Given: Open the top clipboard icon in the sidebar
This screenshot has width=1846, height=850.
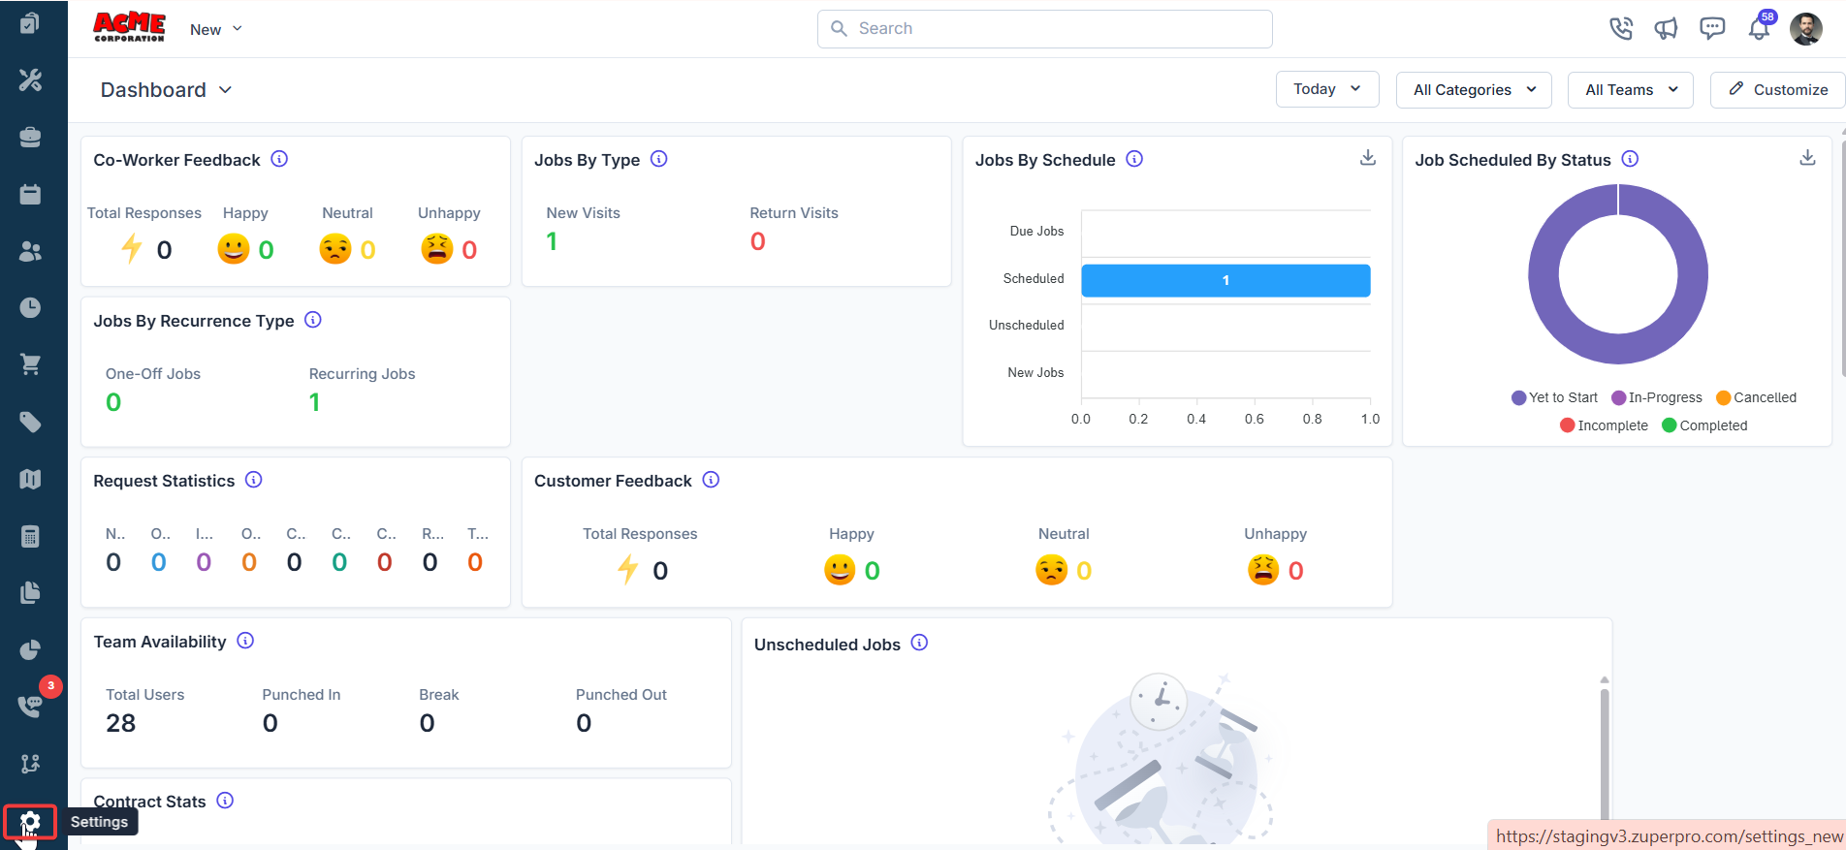Looking at the screenshot, I should (30, 22).
